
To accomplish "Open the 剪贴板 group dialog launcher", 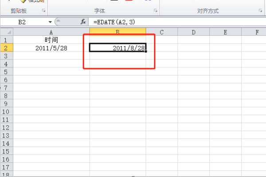I will [x=43, y=11].
